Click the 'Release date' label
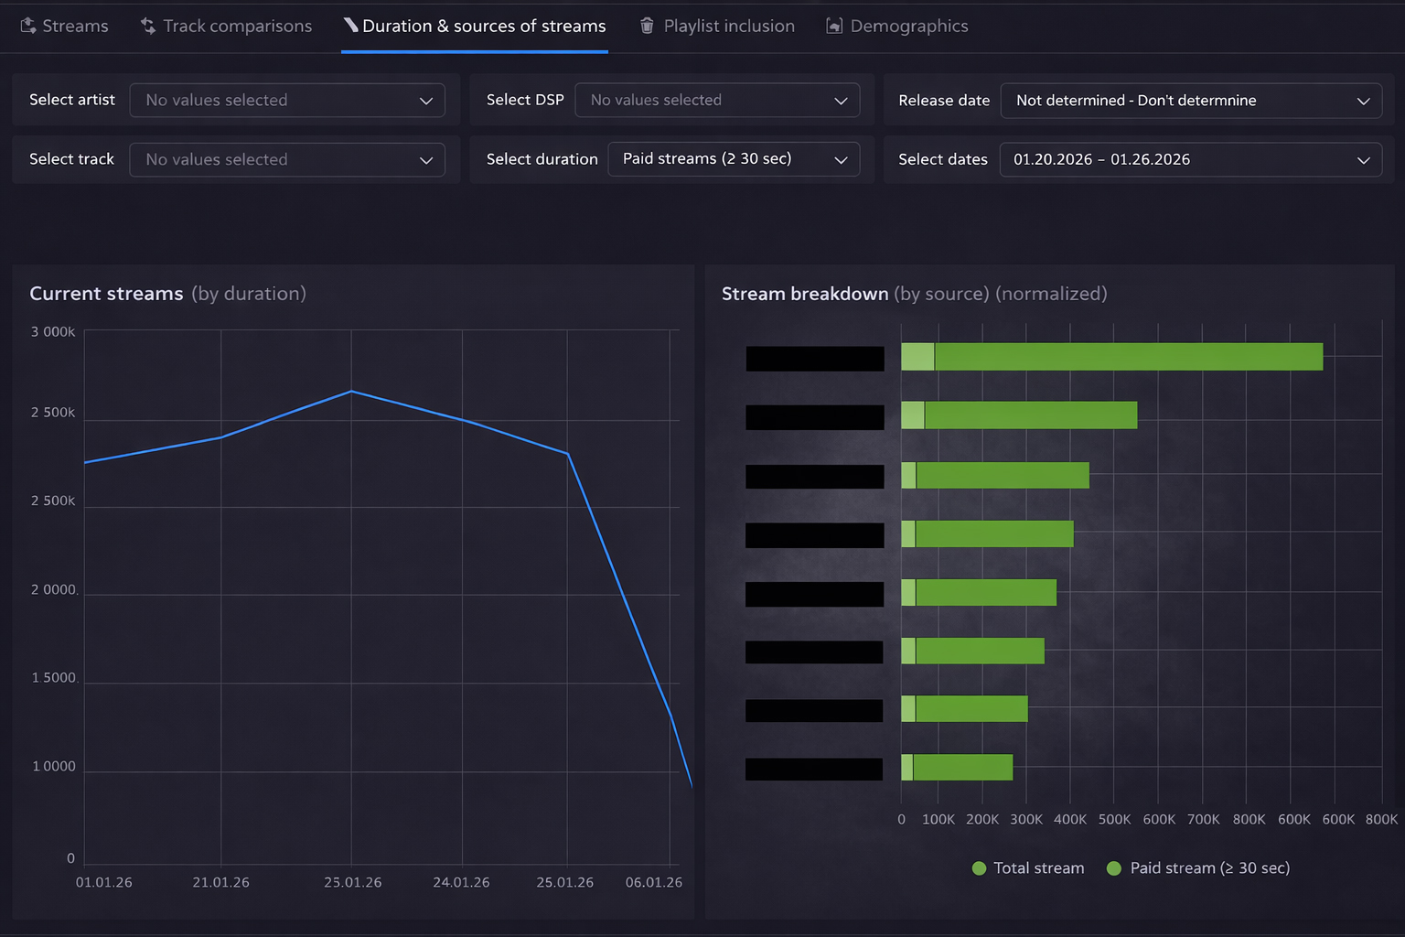Viewport: 1405px width, 937px height. click(944, 100)
